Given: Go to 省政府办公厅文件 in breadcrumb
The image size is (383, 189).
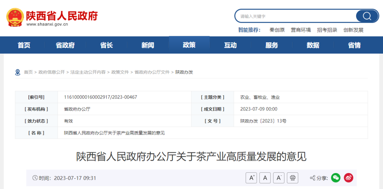Looking at the screenshot, I should [152, 72].
